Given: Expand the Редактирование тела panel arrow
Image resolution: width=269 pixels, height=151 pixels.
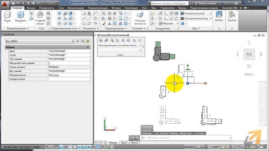Looking at the screenshot, I should click(79, 29).
